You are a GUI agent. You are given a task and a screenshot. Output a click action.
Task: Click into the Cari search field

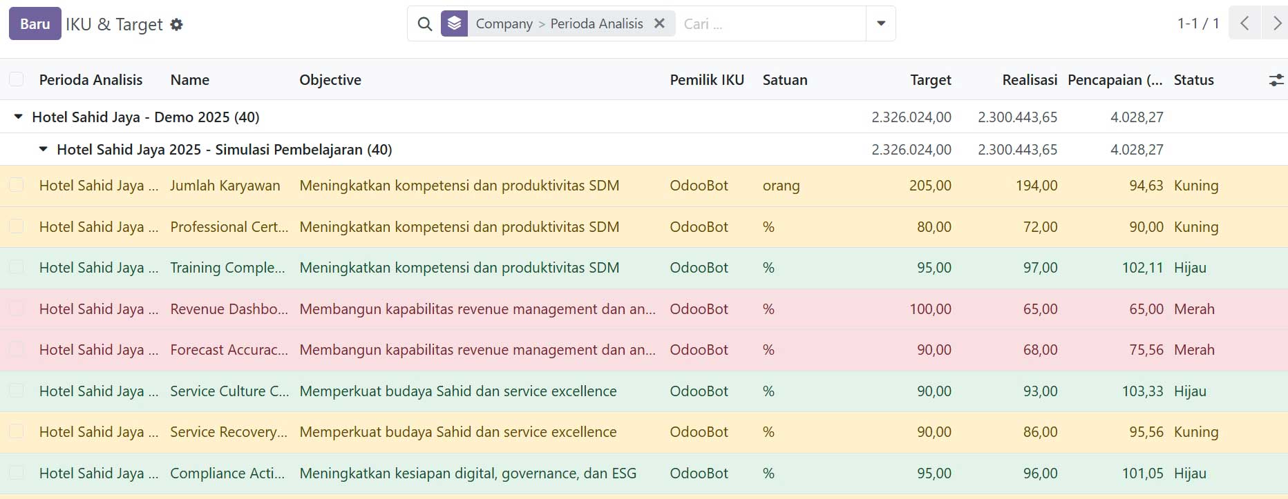(770, 23)
